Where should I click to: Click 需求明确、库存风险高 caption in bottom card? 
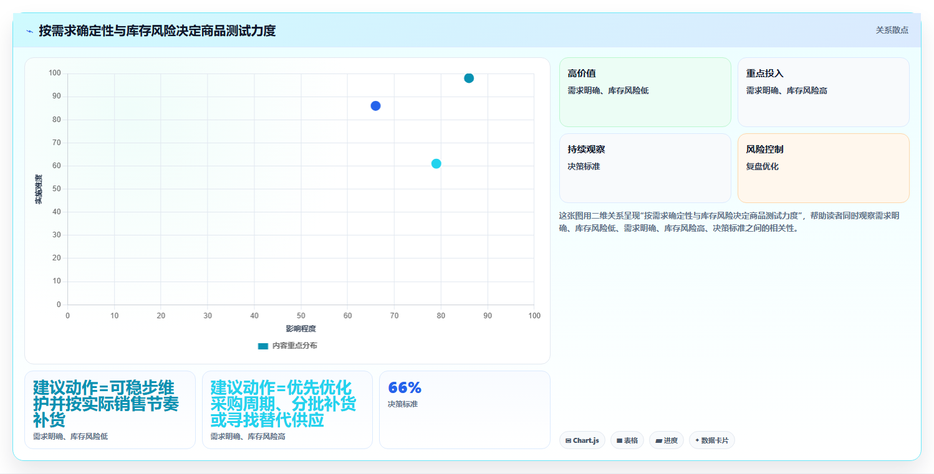click(x=248, y=437)
